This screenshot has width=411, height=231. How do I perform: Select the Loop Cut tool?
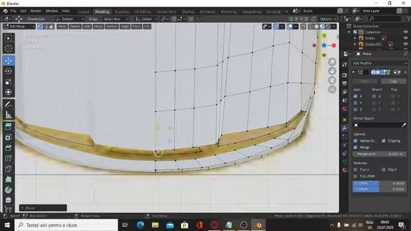(8, 158)
